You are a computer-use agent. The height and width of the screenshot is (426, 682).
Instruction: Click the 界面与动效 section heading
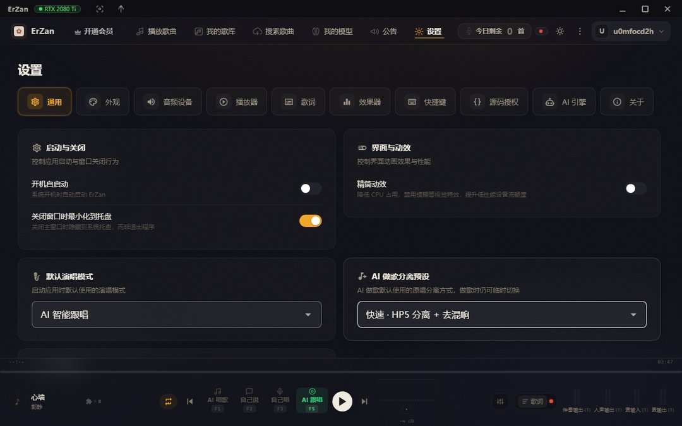[x=391, y=147]
